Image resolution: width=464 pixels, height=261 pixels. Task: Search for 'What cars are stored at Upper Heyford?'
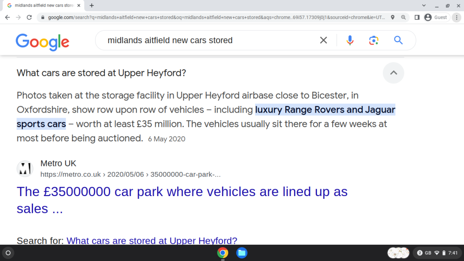(x=152, y=240)
